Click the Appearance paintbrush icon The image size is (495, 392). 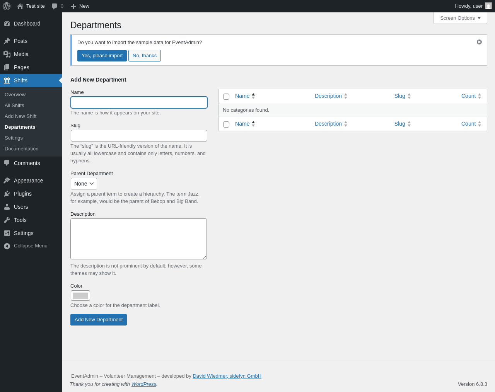point(7,181)
